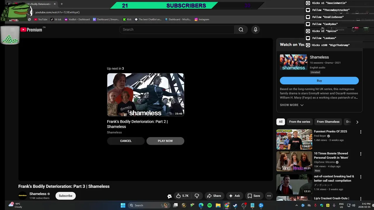Open options menu for Lip's Craziest Crash-Outs

pyautogui.click(x=361, y=199)
